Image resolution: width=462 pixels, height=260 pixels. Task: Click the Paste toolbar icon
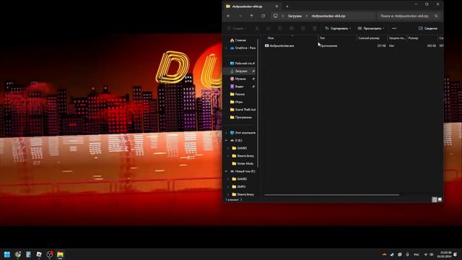point(280,28)
